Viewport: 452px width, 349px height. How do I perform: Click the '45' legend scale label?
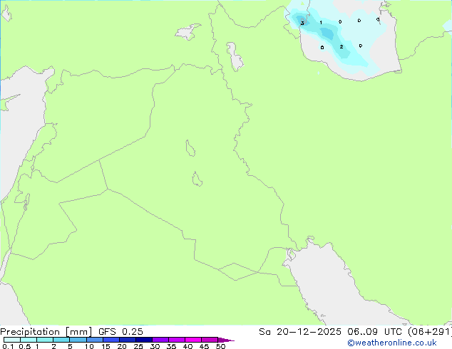point(204,346)
